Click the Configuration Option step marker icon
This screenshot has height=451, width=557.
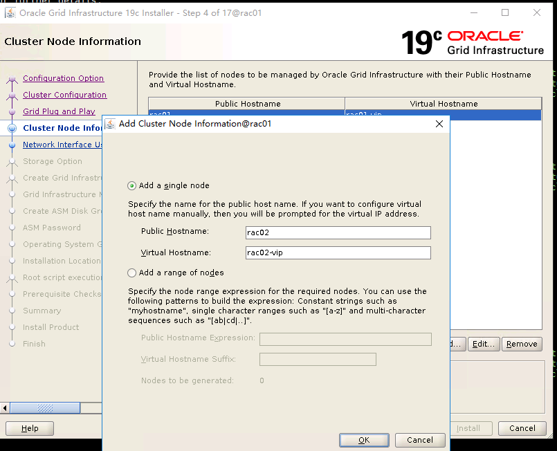(12, 78)
